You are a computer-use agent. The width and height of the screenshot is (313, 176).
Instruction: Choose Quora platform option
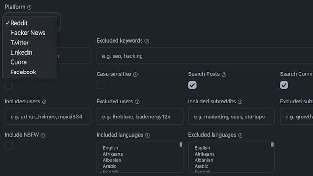pyautogui.click(x=30, y=62)
